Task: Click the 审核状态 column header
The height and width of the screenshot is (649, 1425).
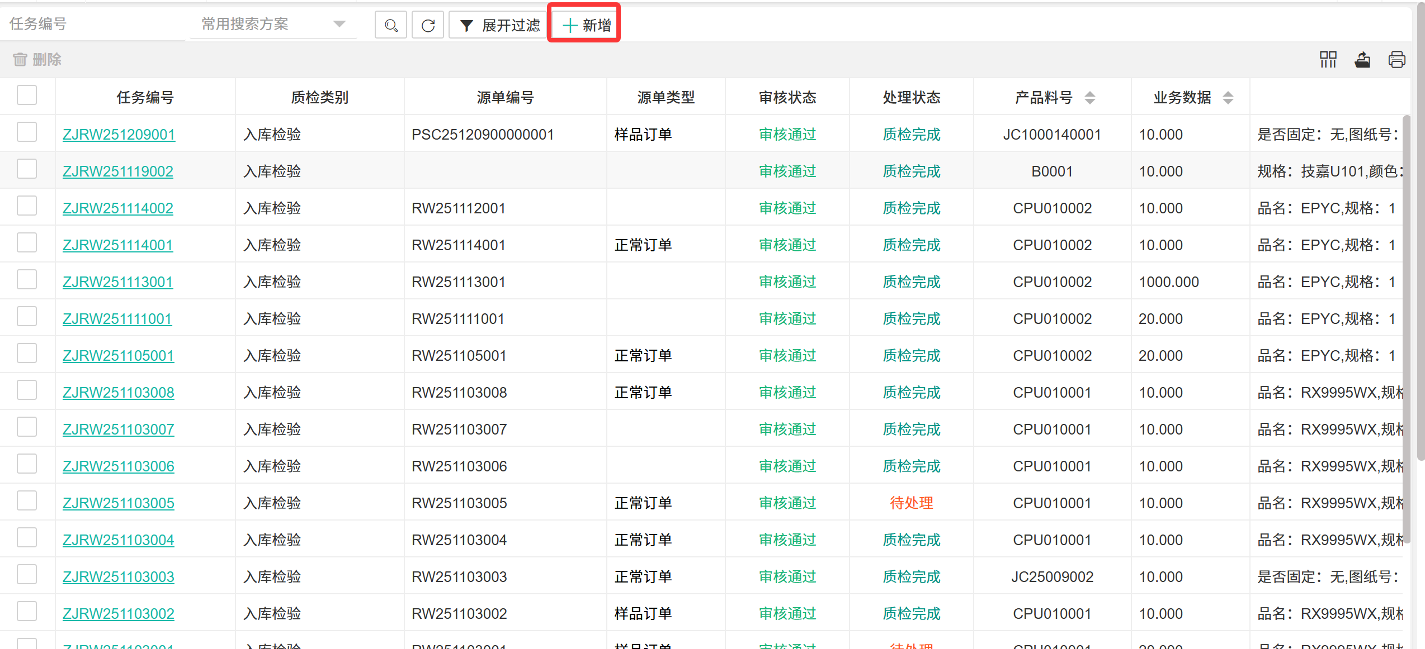Action: [787, 98]
